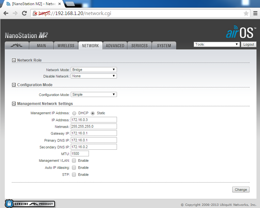260x208 pixels.
Task: Click the bookmark star icon
Action: click(x=245, y=13)
